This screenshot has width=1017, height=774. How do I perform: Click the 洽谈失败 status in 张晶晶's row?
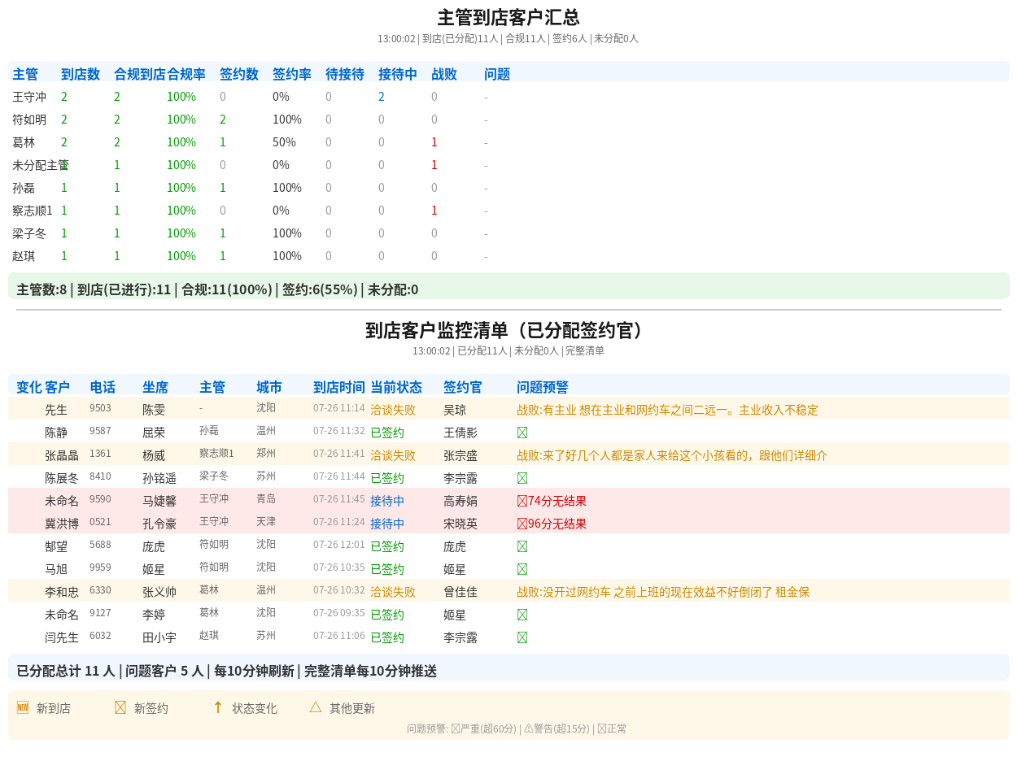click(393, 455)
